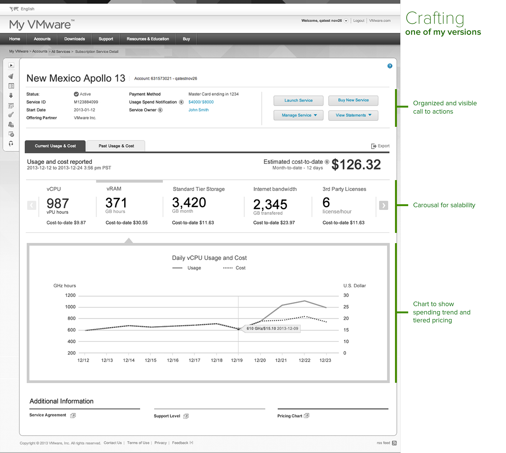This screenshot has width=506, height=453.
Task: Open the Downloads menu in navigation bar
Action: click(74, 39)
